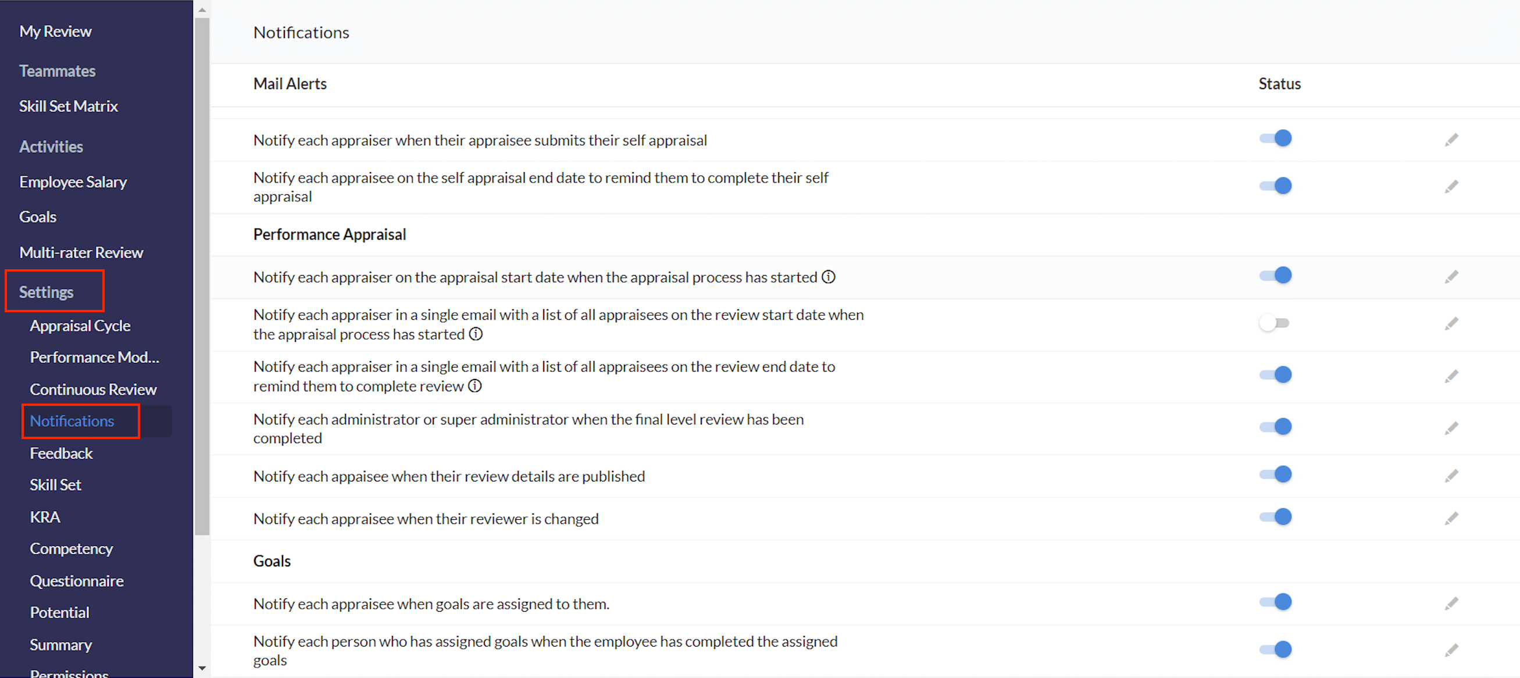The height and width of the screenshot is (678, 1520).
Task: Click info icon beside appraisal start date alert
Action: (829, 277)
